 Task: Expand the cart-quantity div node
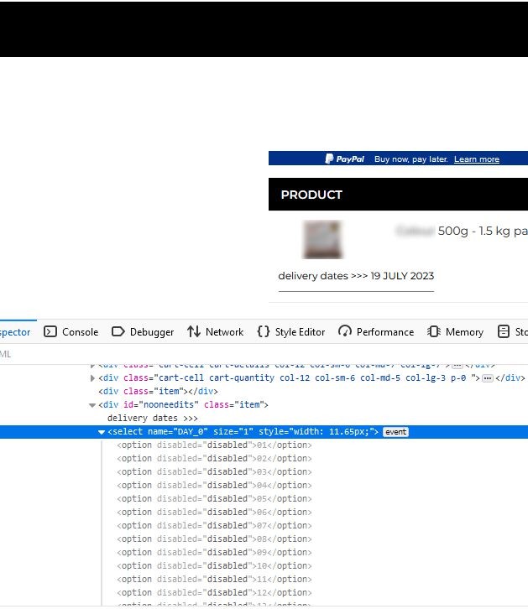tap(93, 377)
